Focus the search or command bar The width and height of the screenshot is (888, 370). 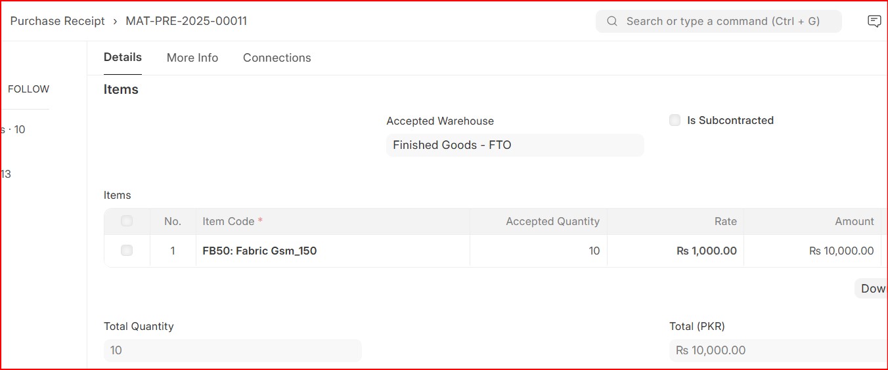click(x=719, y=21)
